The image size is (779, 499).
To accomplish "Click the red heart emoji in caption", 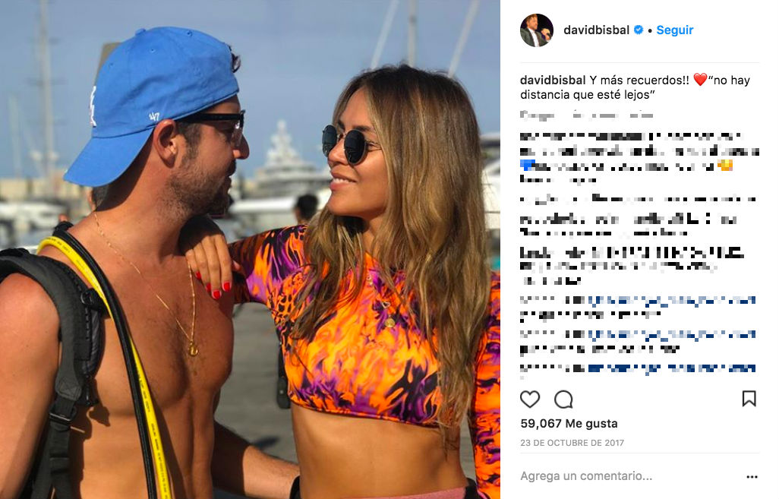I will click(700, 80).
